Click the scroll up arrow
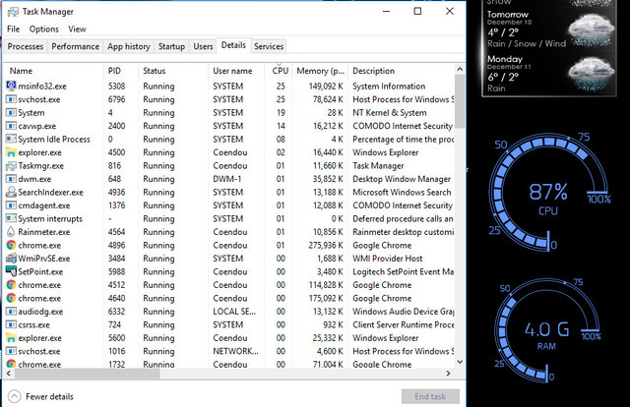Viewport: 630px width, 407px height. pos(460,70)
